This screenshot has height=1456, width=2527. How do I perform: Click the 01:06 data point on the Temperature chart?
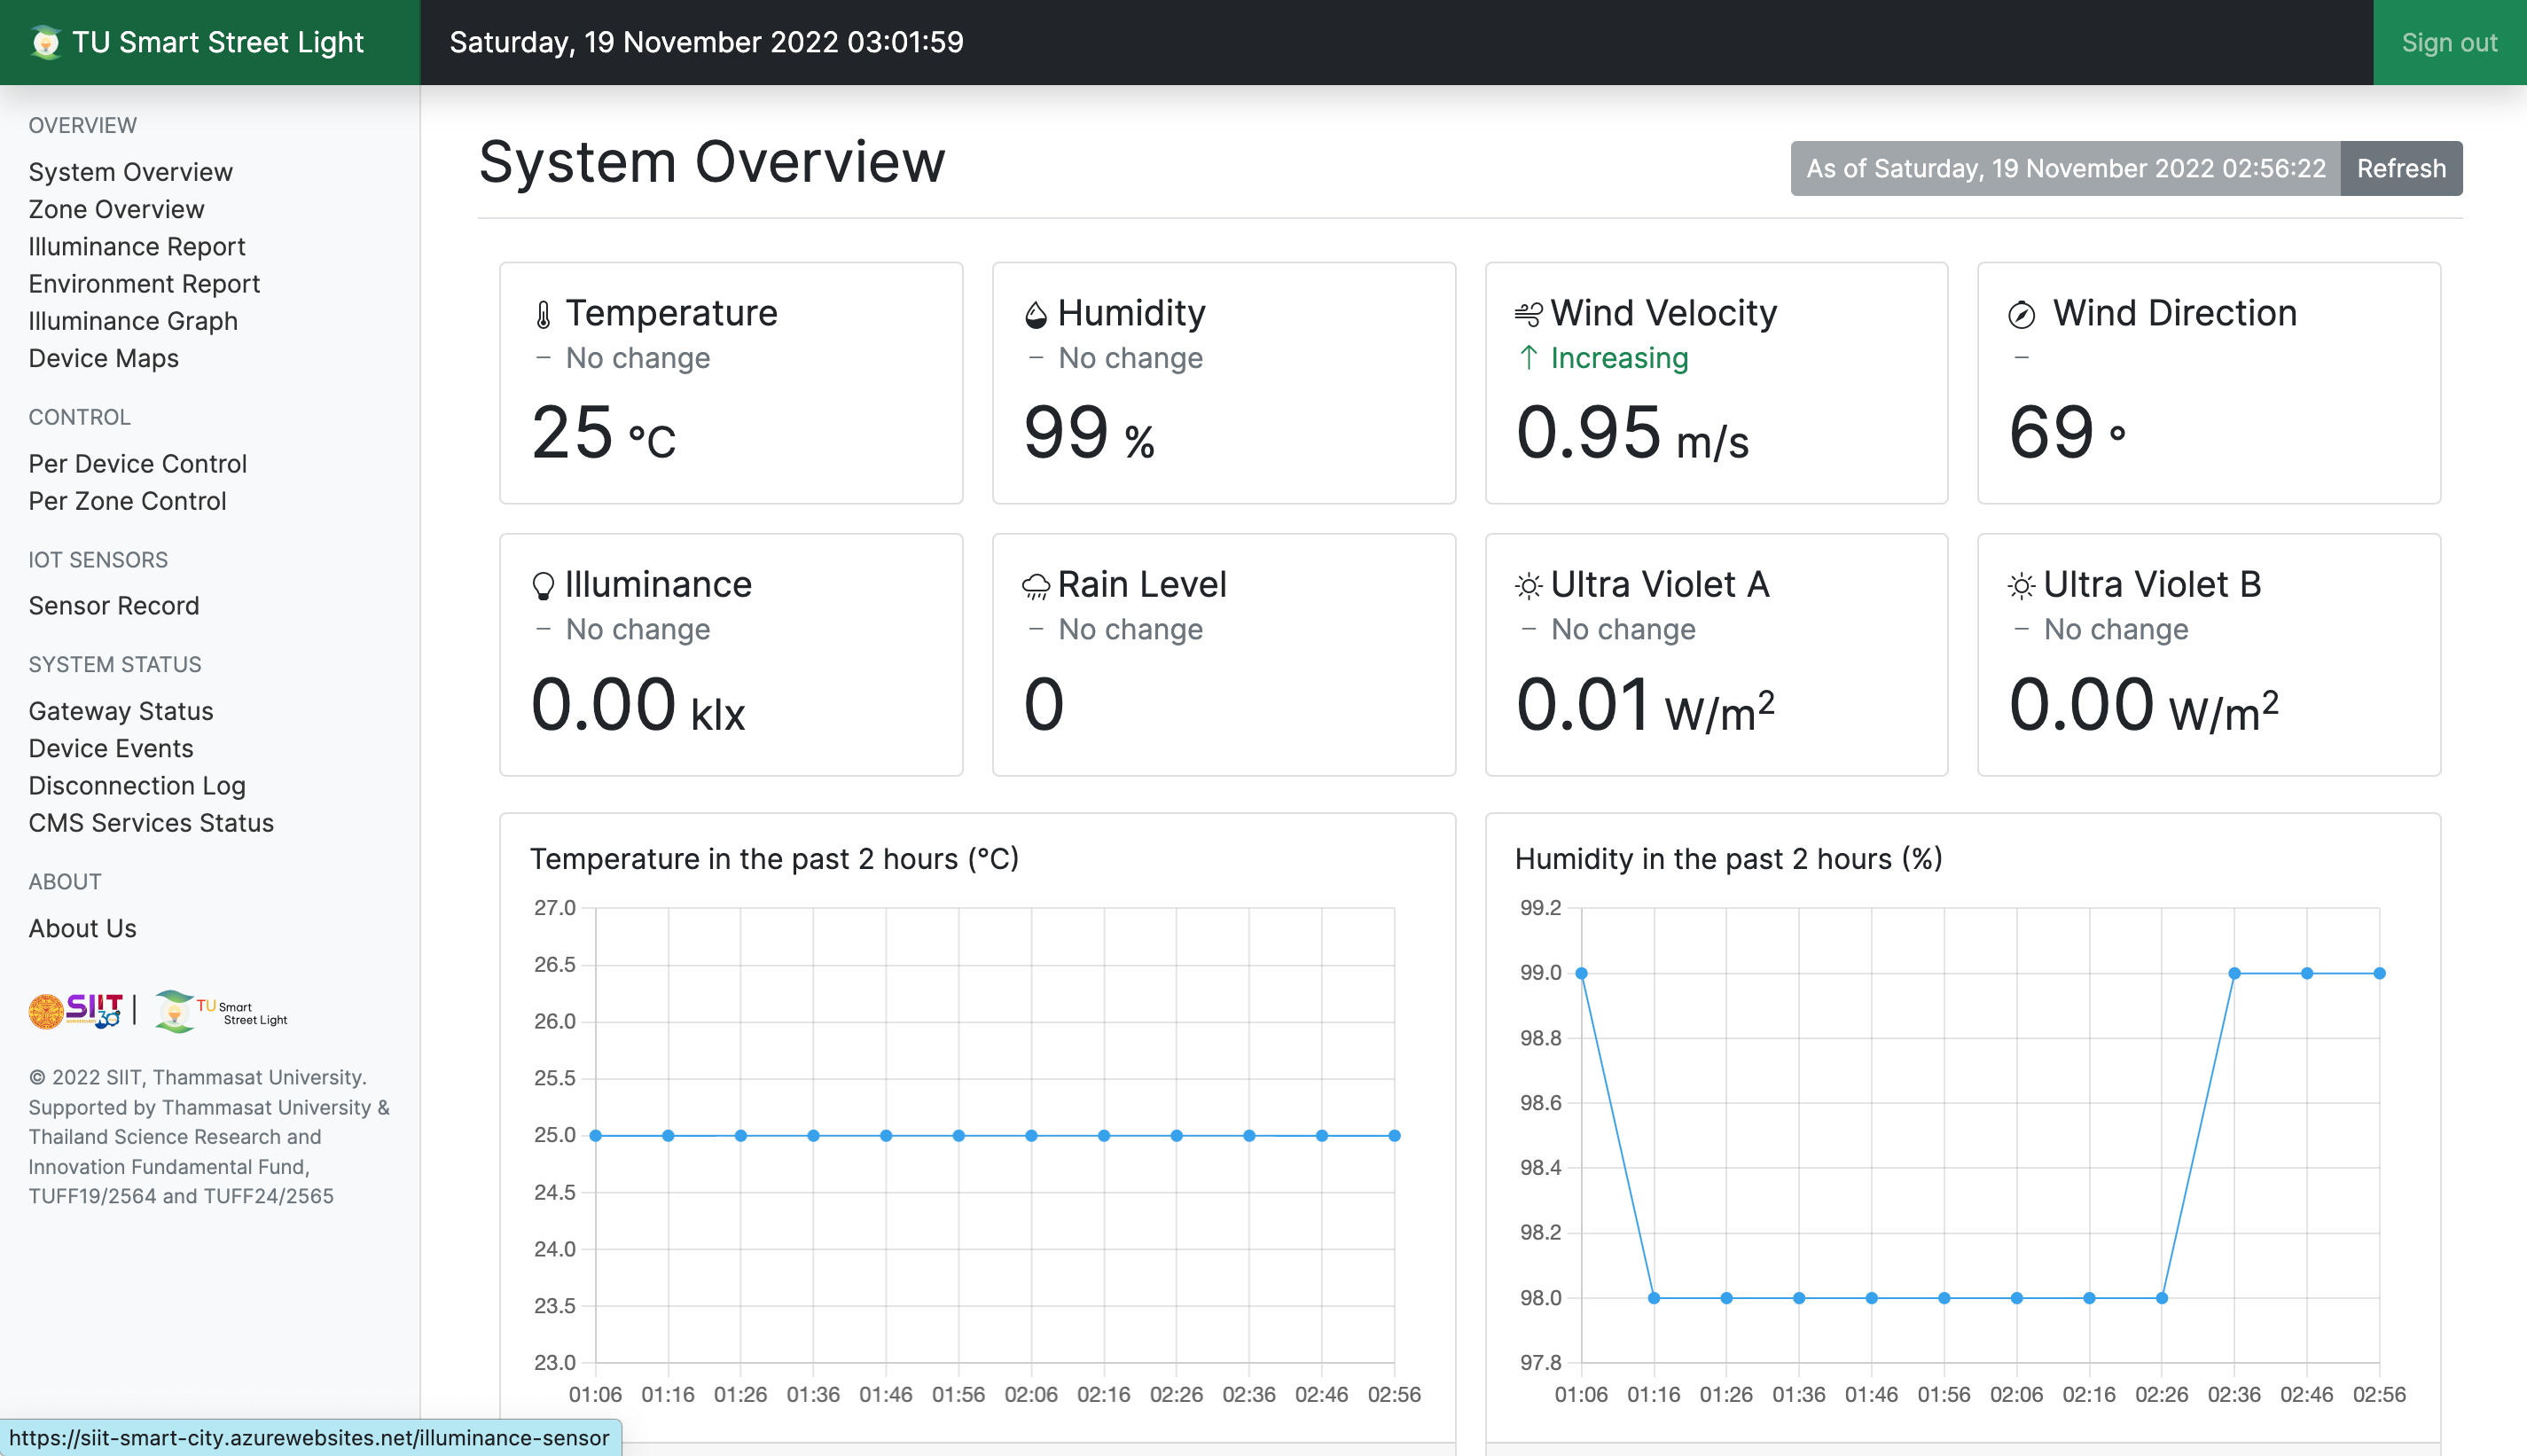point(596,1136)
